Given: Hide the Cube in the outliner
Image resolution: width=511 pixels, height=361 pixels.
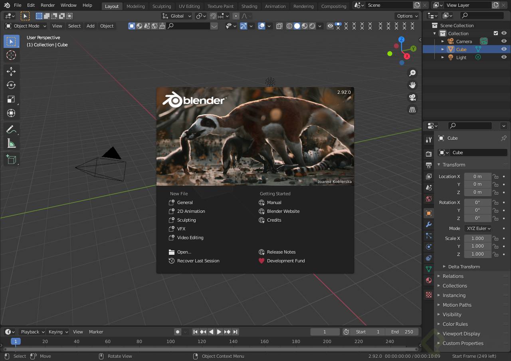Looking at the screenshot, I should 503,49.
